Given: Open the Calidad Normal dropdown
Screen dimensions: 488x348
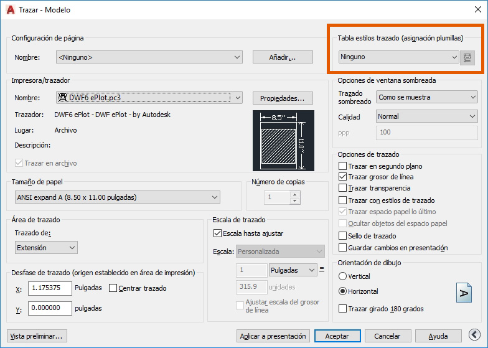Looking at the screenshot, I should tap(426, 116).
